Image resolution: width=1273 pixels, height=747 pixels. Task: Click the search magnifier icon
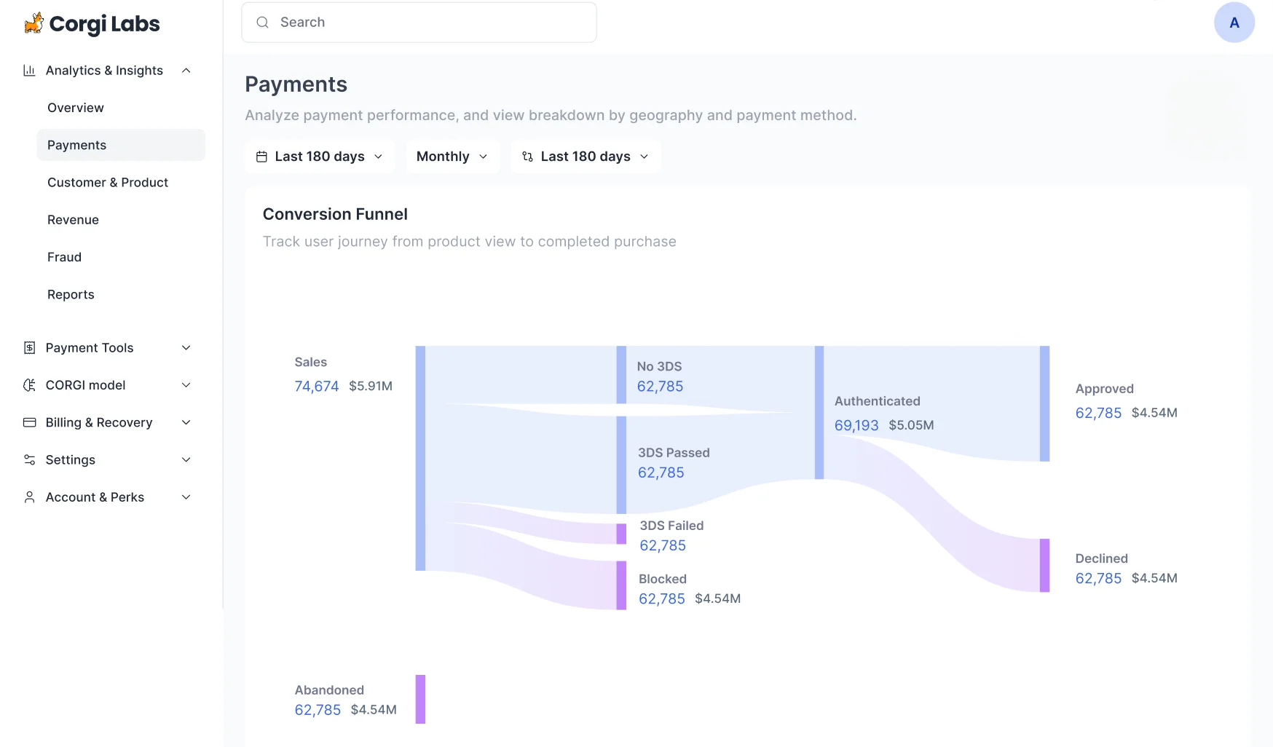pos(262,22)
